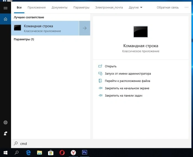Viewport: 193px width, 157px height.
Task: Click Перейти к расположению файла
Action: [x=127, y=81]
